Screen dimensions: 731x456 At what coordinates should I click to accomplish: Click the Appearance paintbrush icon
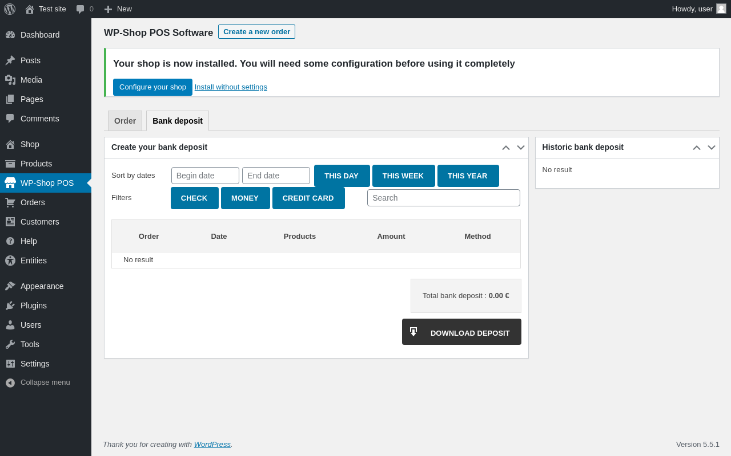pyautogui.click(x=10, y=286)
